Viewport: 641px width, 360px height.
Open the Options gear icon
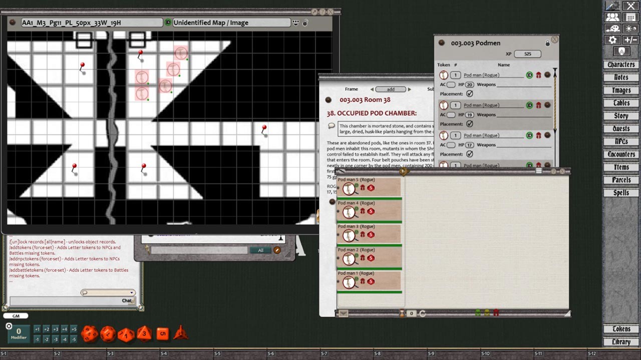[x=612, y=40]
